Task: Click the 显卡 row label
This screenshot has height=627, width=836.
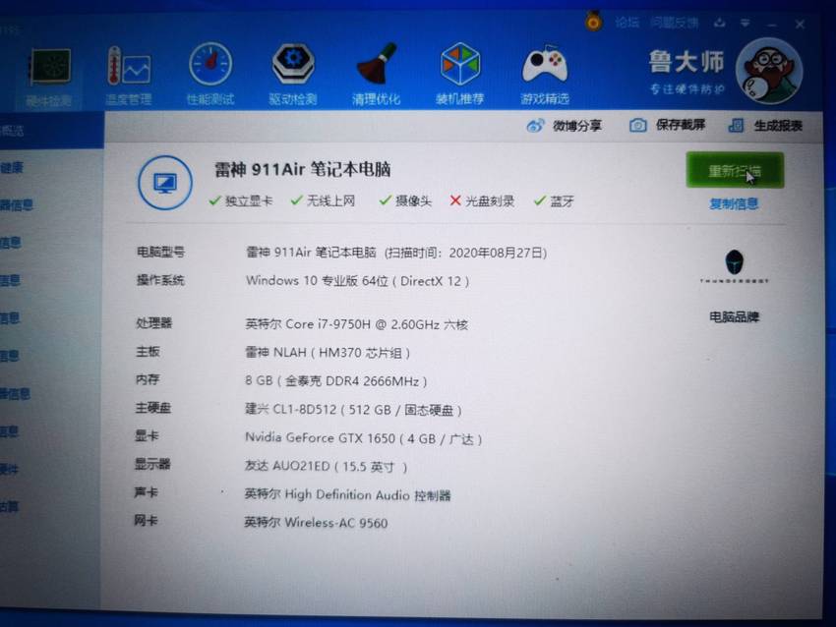Action: click(147, 435)
